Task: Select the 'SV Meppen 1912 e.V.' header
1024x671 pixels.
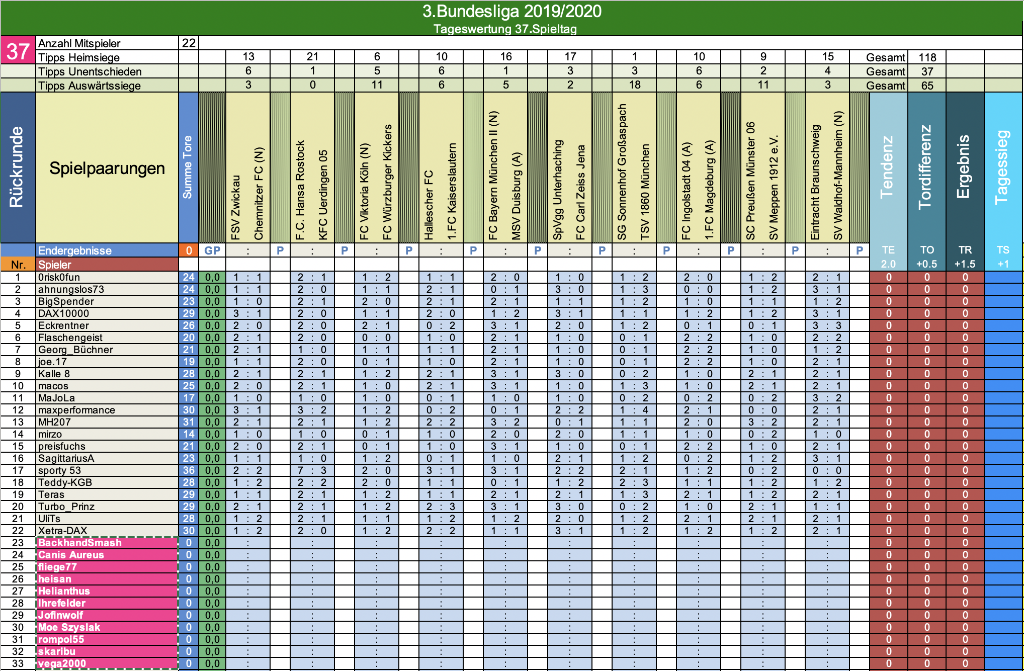Action: (x=774, y=188)
